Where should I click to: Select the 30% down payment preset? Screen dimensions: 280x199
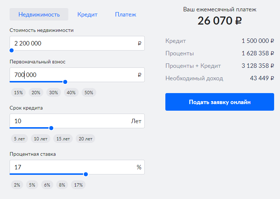[54, 93]
